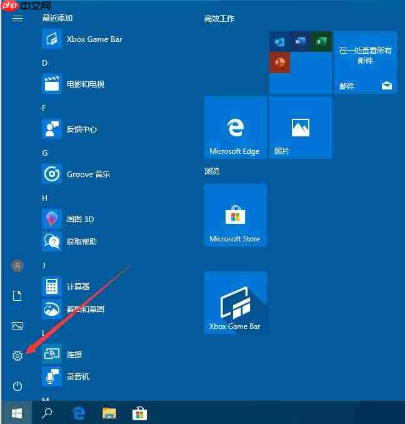Click the 高效工作 group title
Viewport: 405px width, 424px height.
(219, 19)
